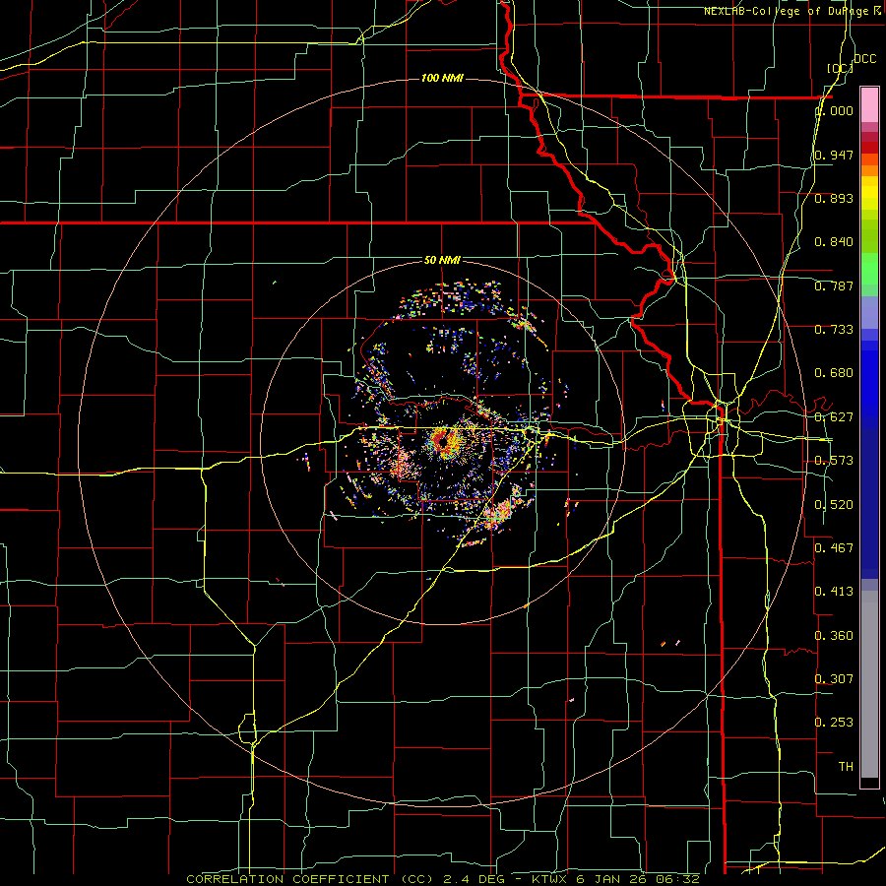
Task: Select the 0.787 scale value
Action: click(834, 285)
